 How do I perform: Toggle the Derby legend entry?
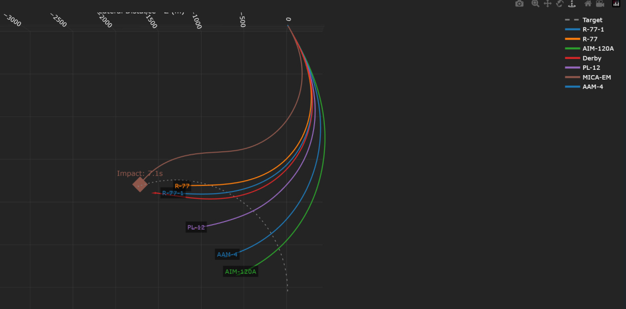pyautogui.click(x=592, y=58)
